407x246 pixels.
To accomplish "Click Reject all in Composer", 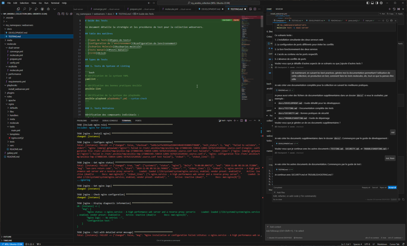I will pyautogui.click(x=383, y=188).
